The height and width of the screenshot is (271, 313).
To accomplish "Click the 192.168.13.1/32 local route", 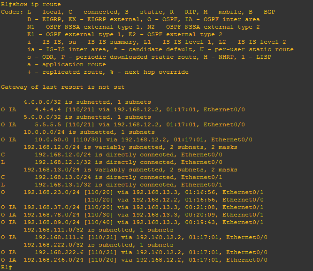I will tap(112, 185).
